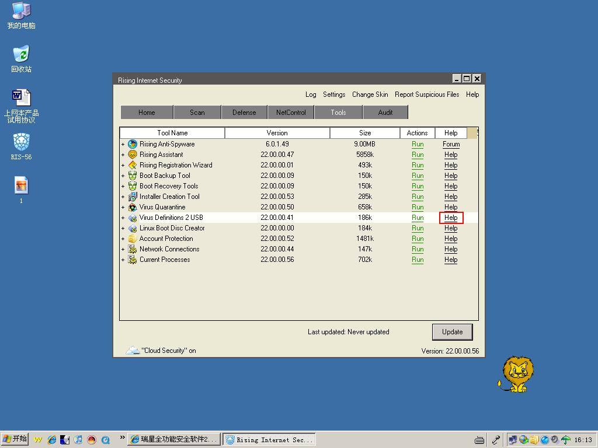Click the 16:13 taskbar clock

coord(583,440)
